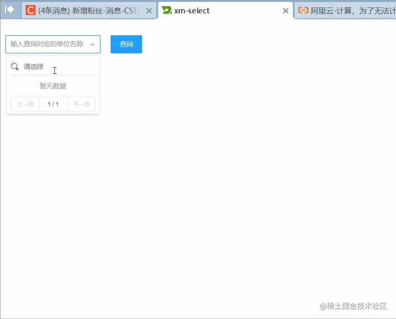Screen dimensions: 396x319
Task: Click the dropdown chevron inside the select field
Action: [93, 44]
